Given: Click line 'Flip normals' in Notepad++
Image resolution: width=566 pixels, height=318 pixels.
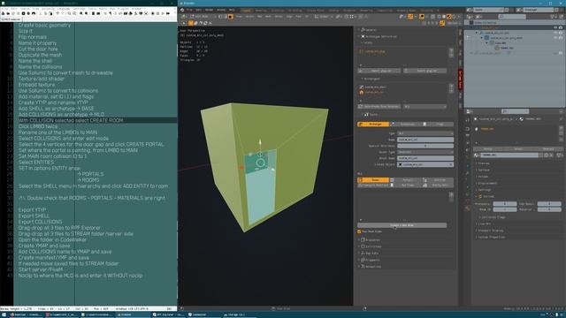Looking at the screenshot, I should click(32, 37).
